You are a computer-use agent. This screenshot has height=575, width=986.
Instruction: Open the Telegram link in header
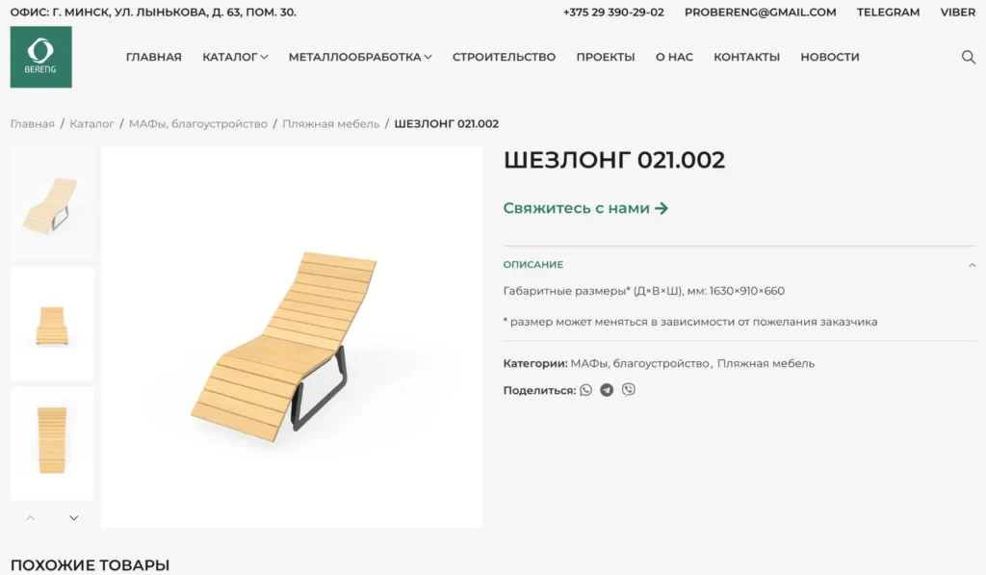click(x=888, y=12)
